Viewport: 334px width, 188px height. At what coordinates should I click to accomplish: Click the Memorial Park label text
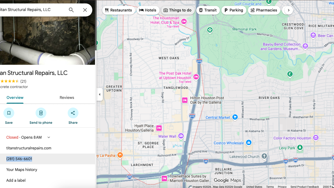244,29
